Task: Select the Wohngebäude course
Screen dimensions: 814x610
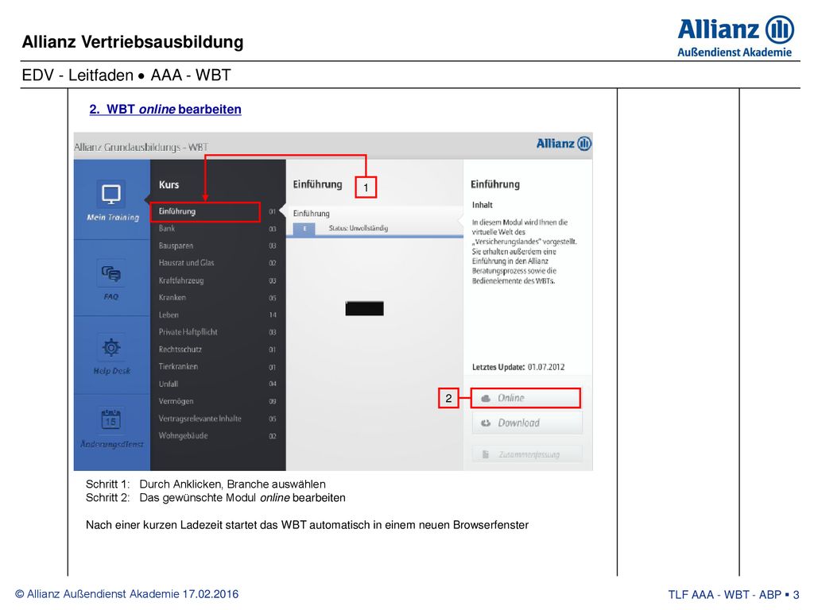Action: pos(218,436)
